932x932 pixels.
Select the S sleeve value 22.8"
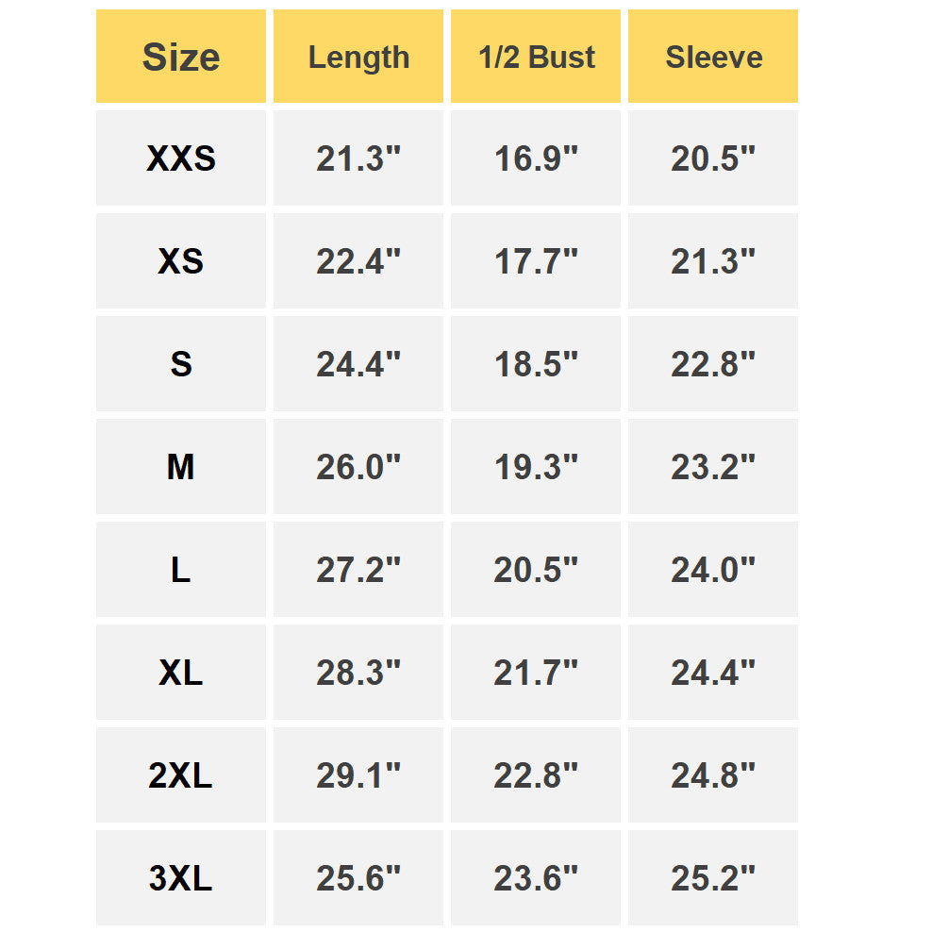(x=713, y=364)
